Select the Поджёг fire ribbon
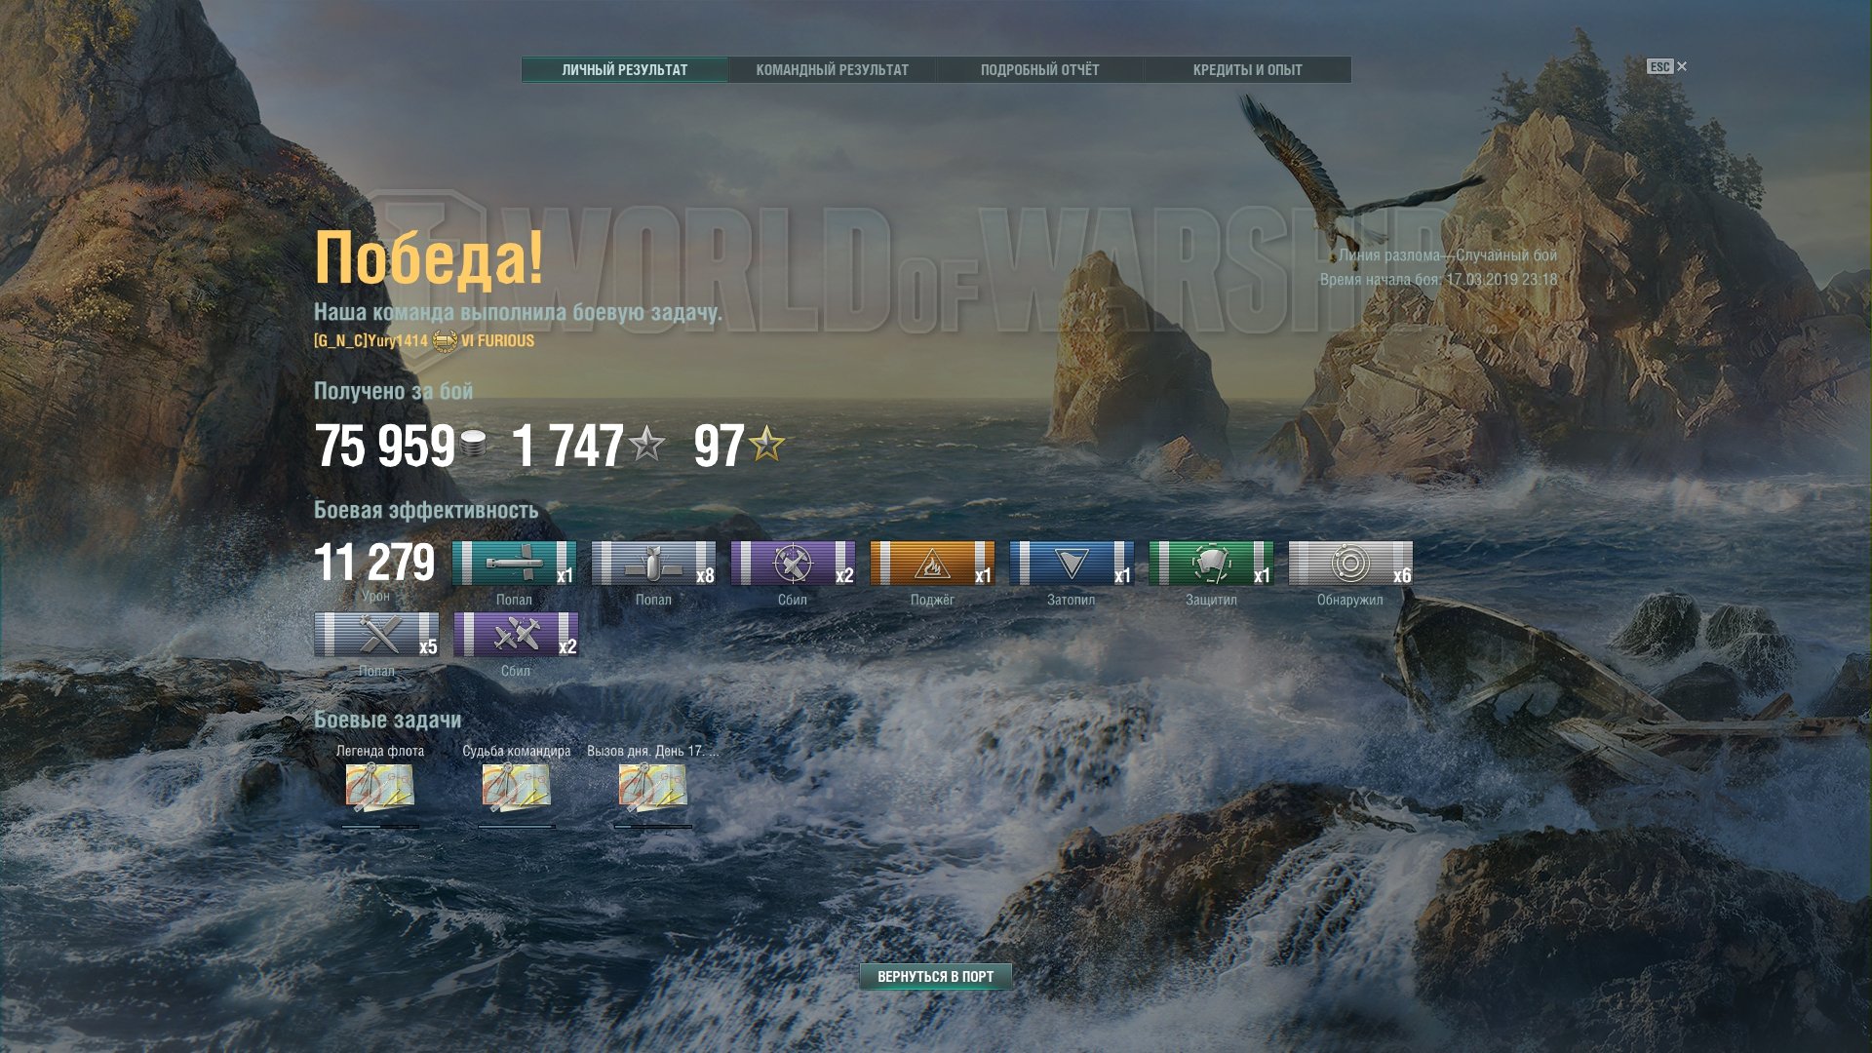The height and width of the screenshot is (1053, 1872). [932, 564]
